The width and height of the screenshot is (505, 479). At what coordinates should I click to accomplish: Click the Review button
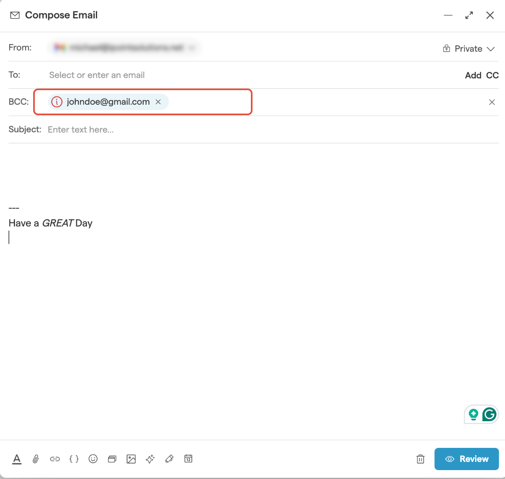[x=466, y=459]
